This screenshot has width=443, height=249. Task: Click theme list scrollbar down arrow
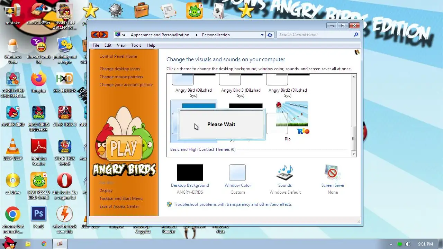click(x=353, y=154)
